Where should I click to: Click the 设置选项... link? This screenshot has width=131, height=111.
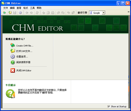pyautogui.click(x=22, y=57)
